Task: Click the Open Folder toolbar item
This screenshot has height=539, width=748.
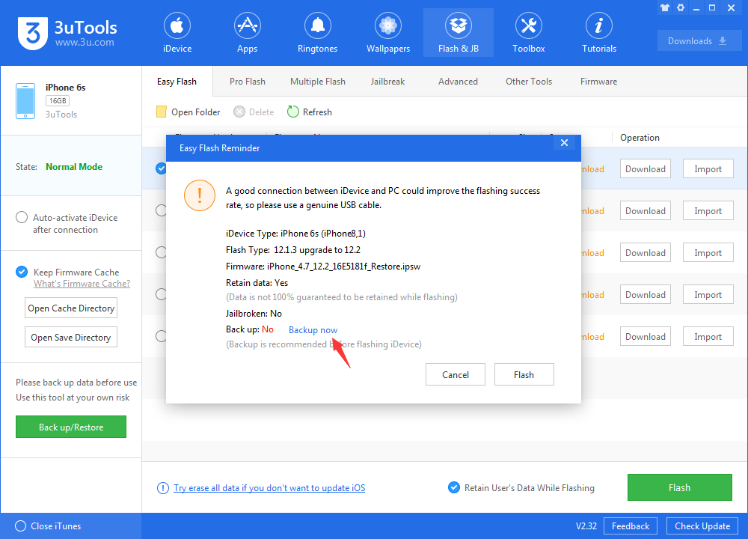Action: point(188,112)
